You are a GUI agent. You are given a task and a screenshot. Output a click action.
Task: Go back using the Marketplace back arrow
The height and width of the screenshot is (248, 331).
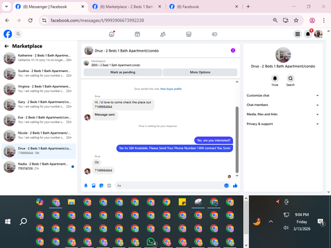(7, 46)
